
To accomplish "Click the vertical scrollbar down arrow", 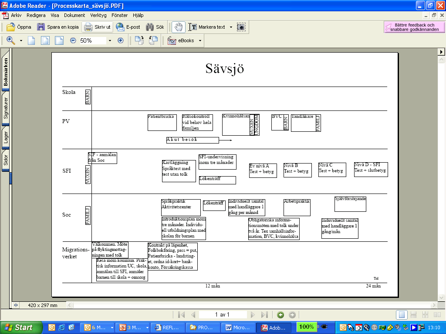I will pos(441,297).
